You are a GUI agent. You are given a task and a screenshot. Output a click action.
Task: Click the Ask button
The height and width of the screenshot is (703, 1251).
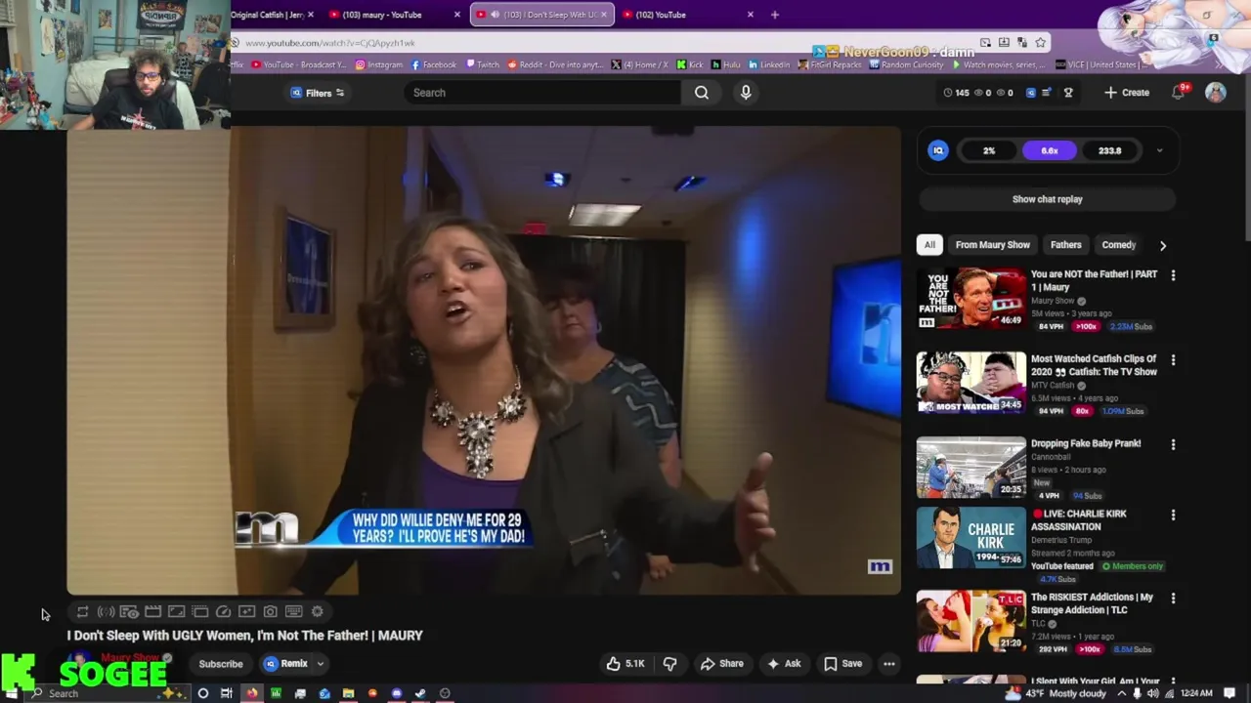783,664
